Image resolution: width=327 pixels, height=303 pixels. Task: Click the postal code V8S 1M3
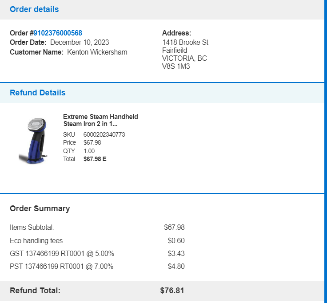(x=176, y=66)
